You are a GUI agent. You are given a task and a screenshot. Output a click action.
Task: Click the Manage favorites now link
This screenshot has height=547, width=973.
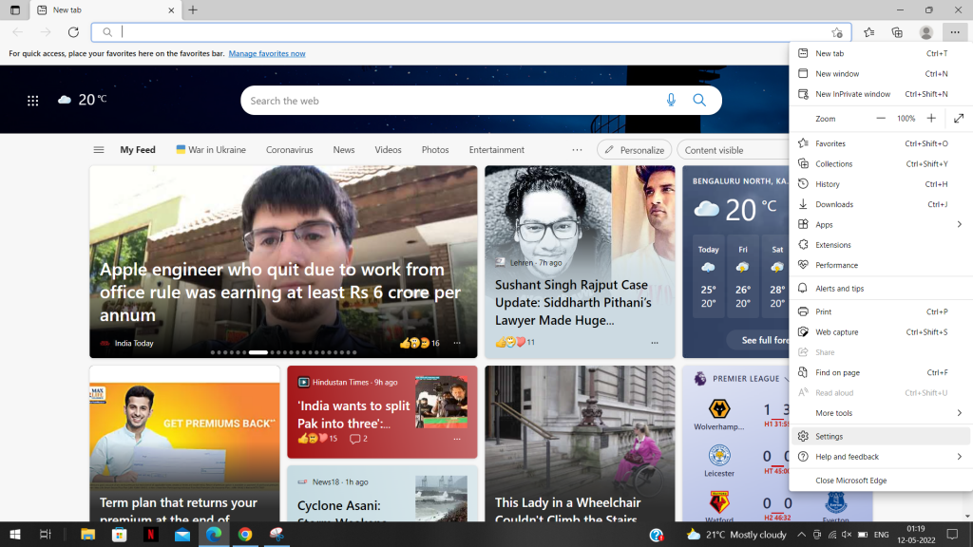267,53
